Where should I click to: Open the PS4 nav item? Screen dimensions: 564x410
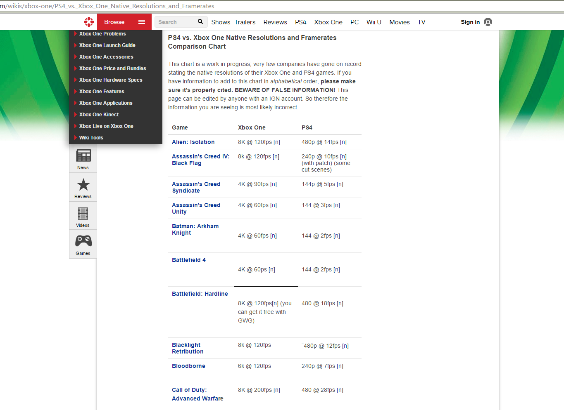tap(301, 22)
